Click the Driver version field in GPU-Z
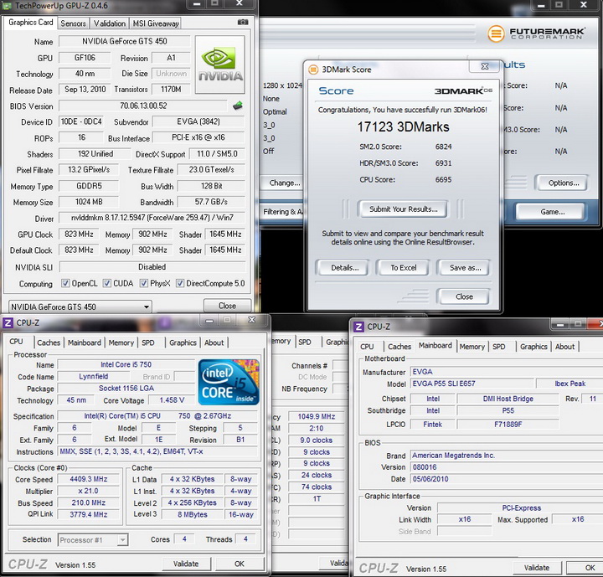Viewport: 603px width, 577px height. (152, 218)
